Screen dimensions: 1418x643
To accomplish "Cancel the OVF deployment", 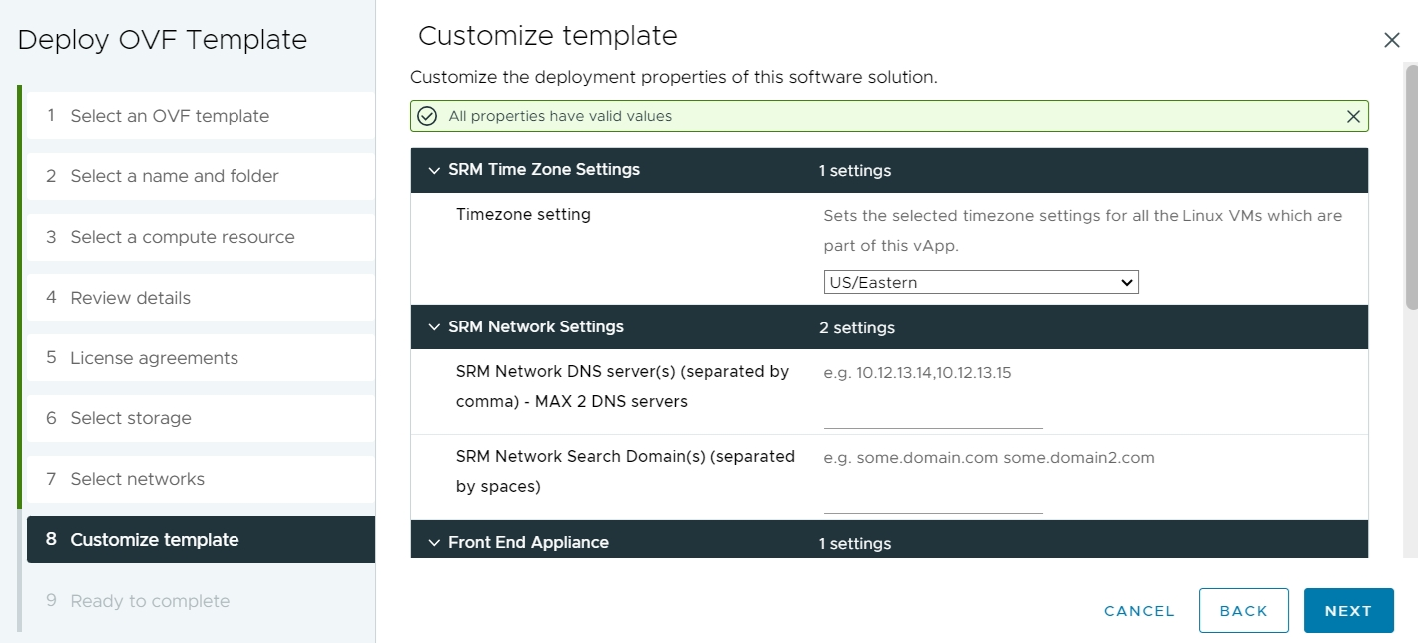I will [x=1138, y=610].
